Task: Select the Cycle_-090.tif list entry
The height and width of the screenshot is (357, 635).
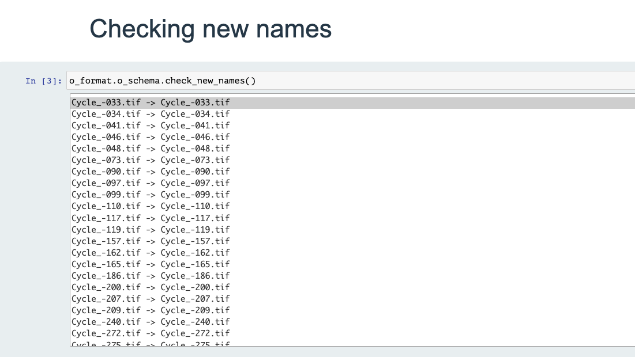Action: 151,172
